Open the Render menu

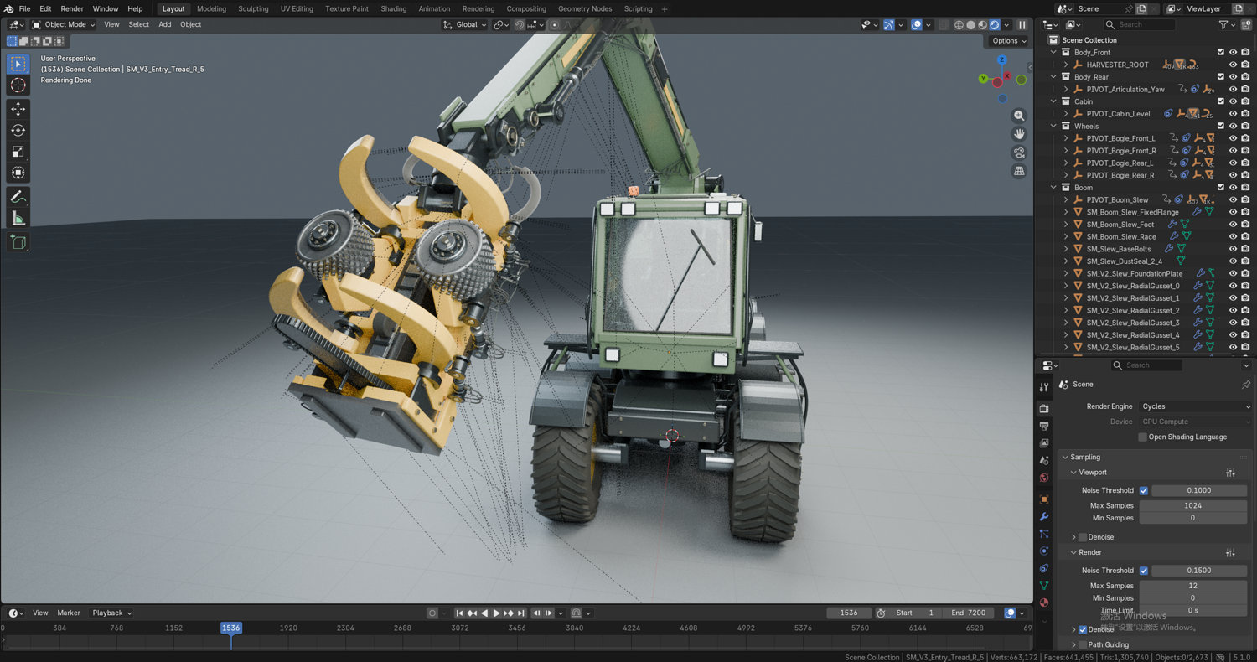72,8
